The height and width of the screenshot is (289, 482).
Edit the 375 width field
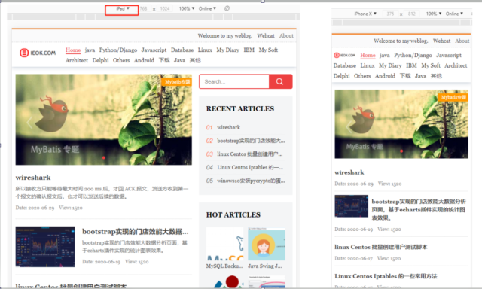pyautogui.click(x=390, y=14)
